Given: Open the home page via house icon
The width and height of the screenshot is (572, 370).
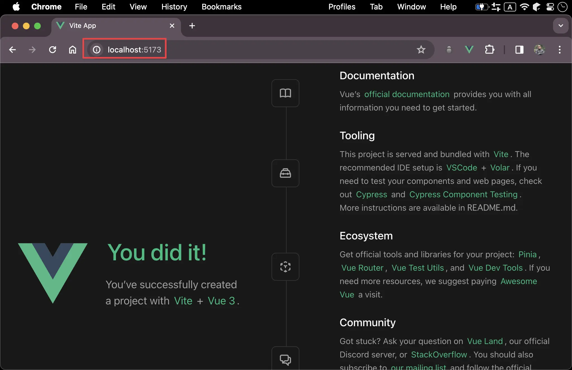Looking at the screenshot, I should (x=73, y=50).
